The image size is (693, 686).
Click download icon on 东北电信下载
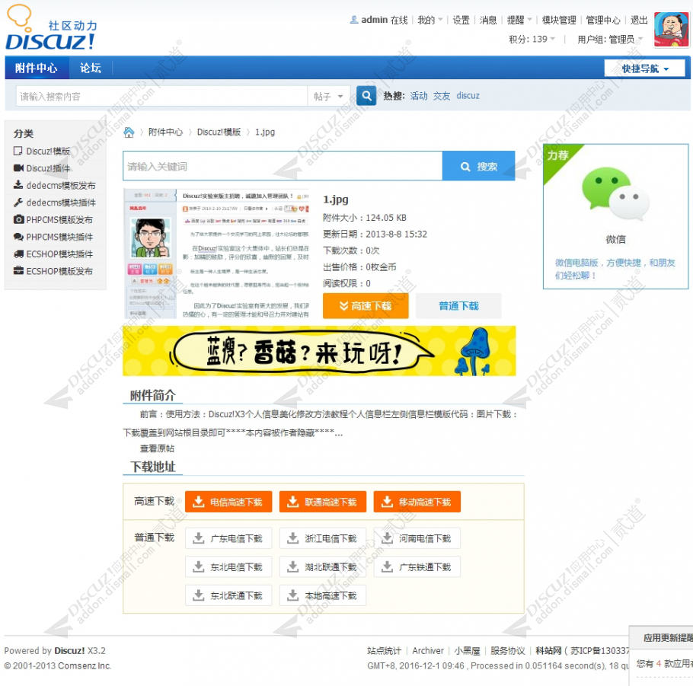199,566
